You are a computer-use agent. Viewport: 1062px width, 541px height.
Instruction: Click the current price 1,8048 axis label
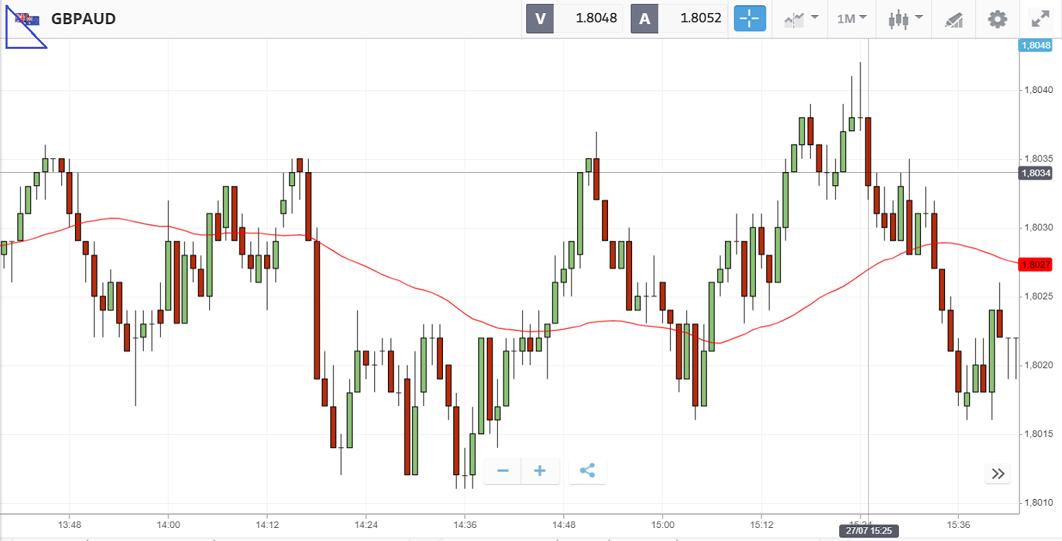[x=1036, y=45]
